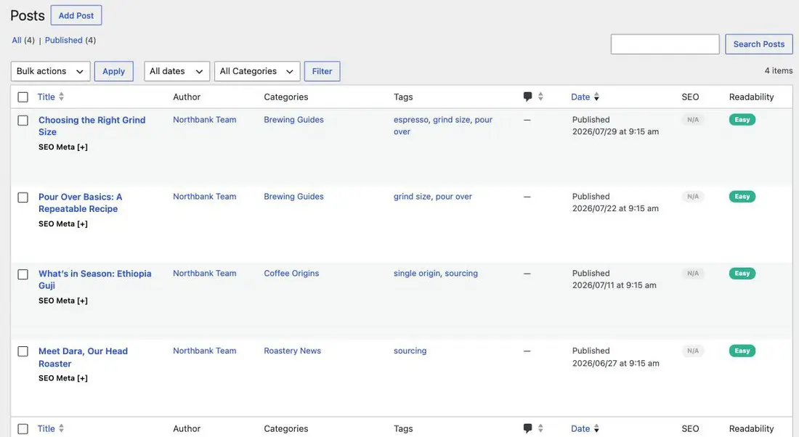Click the footer Title sort arrows
799x437 pixels.
point(61,428)
